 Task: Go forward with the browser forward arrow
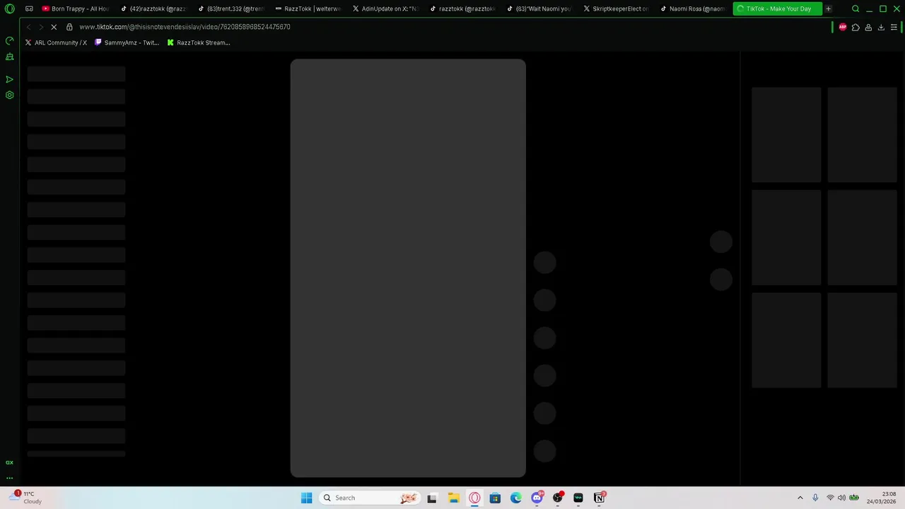coord(40,27)
